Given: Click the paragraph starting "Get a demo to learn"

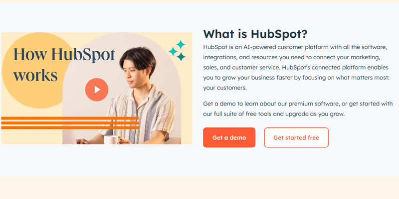Looking at the screenshot, I should pyautogui.click(x=298, y=108).
